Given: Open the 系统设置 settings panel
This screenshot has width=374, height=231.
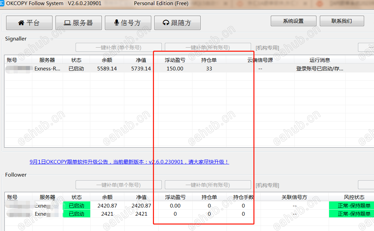Looking at the screenshot, I should 293,21.
